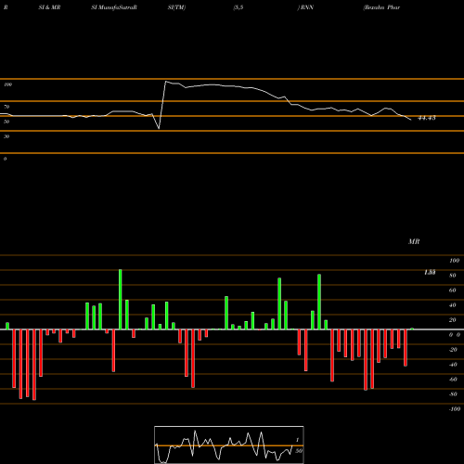Click the -60 label on MR axis
This screenshot has width=464, height=464.
pyautogui.click(x=453, y=380)
